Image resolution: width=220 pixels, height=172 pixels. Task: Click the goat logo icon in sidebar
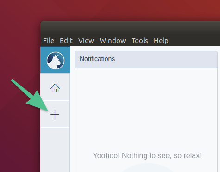coord(56,60)
